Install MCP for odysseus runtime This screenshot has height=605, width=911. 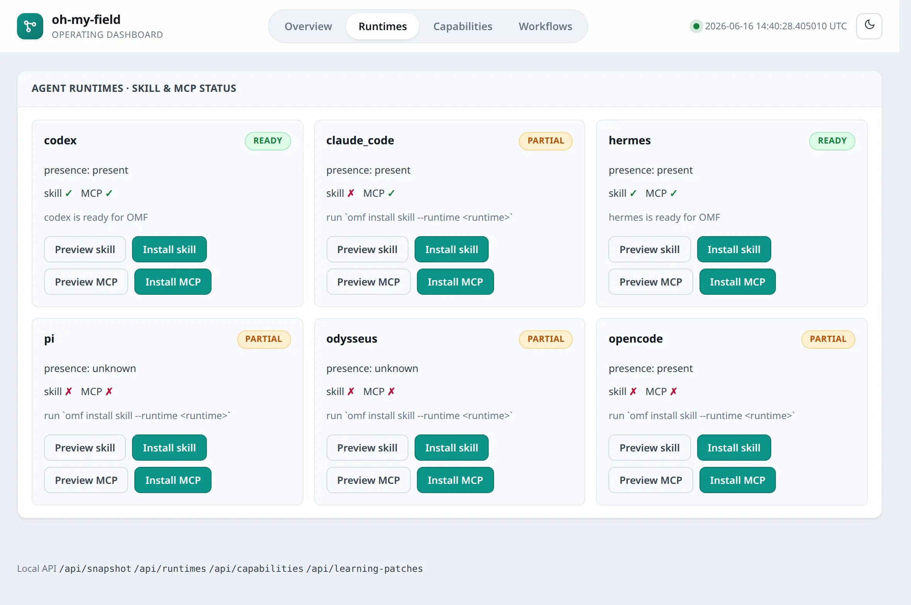point(455,480)
